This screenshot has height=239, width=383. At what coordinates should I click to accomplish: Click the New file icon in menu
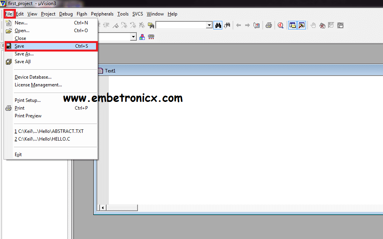pyautogui.click(x=9, y=23)
